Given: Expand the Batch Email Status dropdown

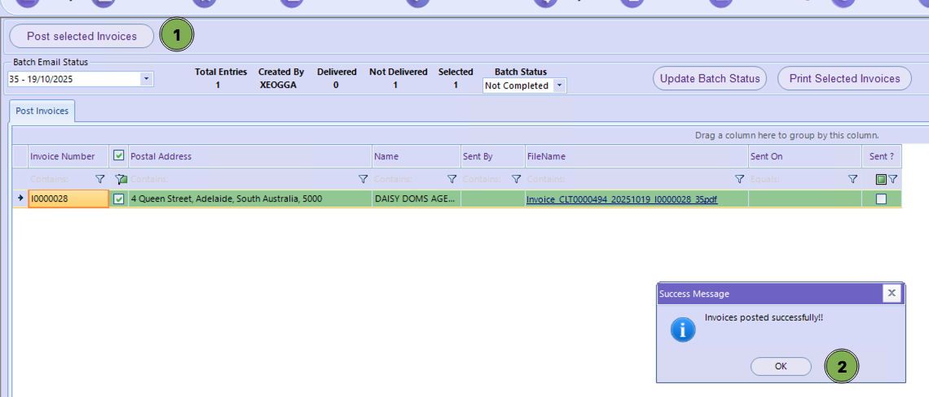Looking at the screenshot, I should pyautogui.click(x=147, y=80).
